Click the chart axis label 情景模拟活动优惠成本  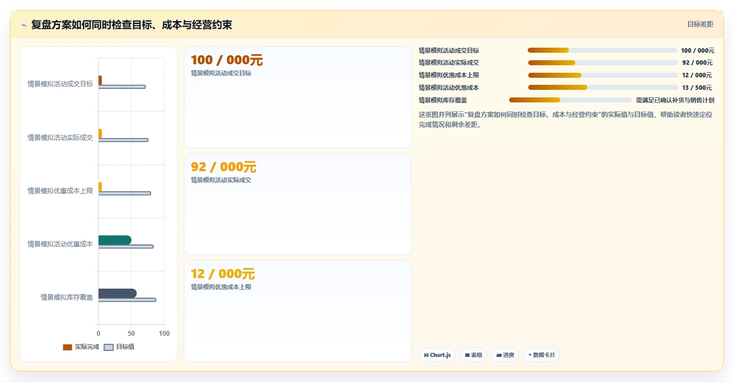coord(60,244)
